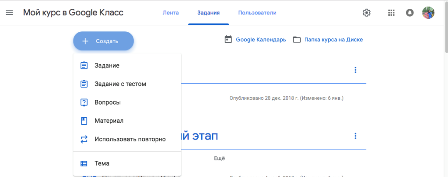Choose Задание from the create menu

pyautogui.click(x=107, y=65)
